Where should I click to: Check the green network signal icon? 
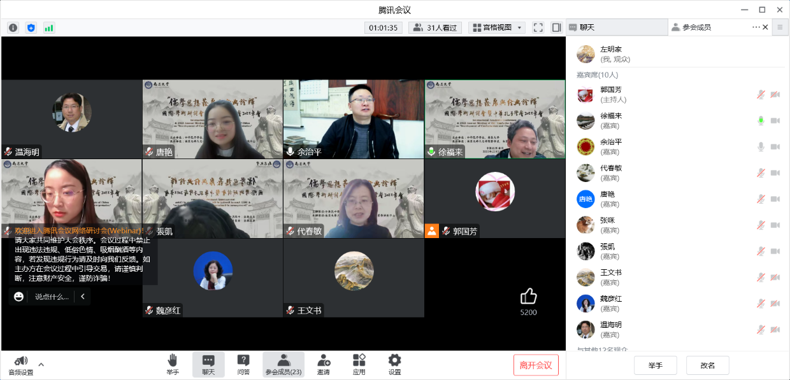48,27
